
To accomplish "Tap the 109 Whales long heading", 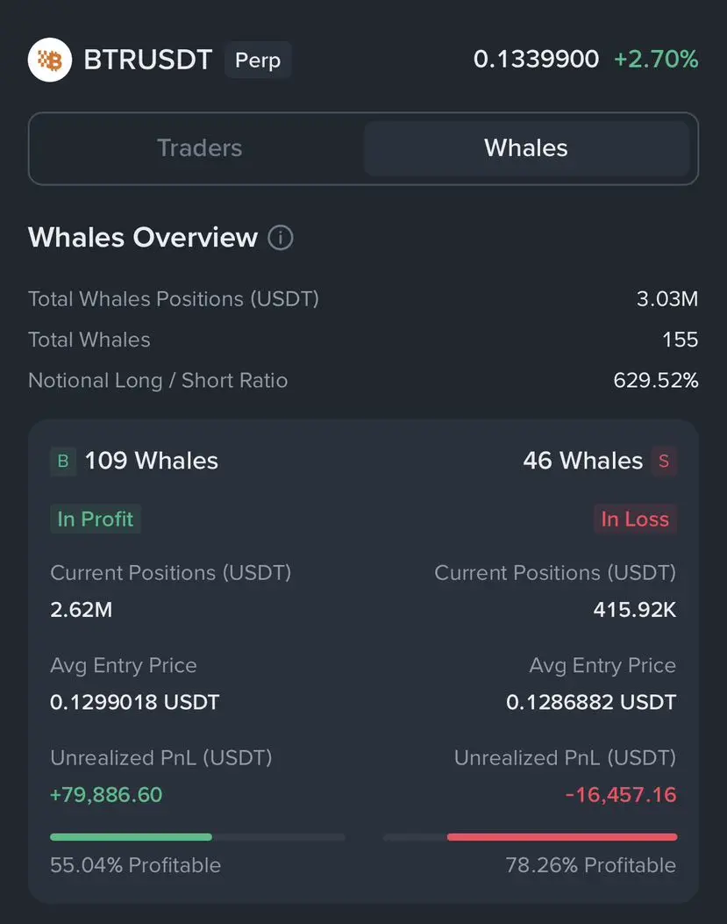I will (152, 461).
